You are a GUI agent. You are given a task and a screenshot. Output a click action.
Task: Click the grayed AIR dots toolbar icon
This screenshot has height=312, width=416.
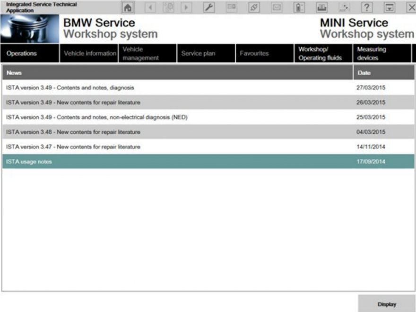click(x=344, y=8)
